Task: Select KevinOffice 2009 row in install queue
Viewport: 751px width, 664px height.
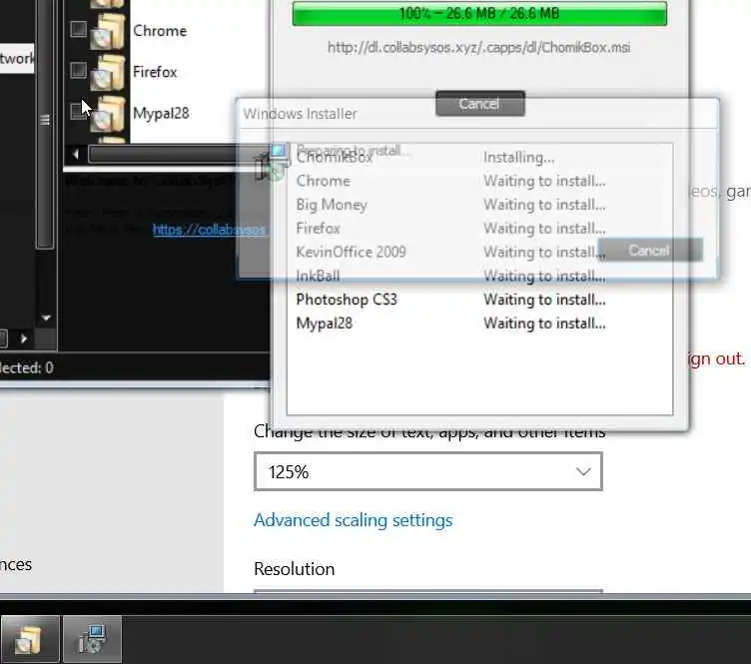Action: [479, 253]
